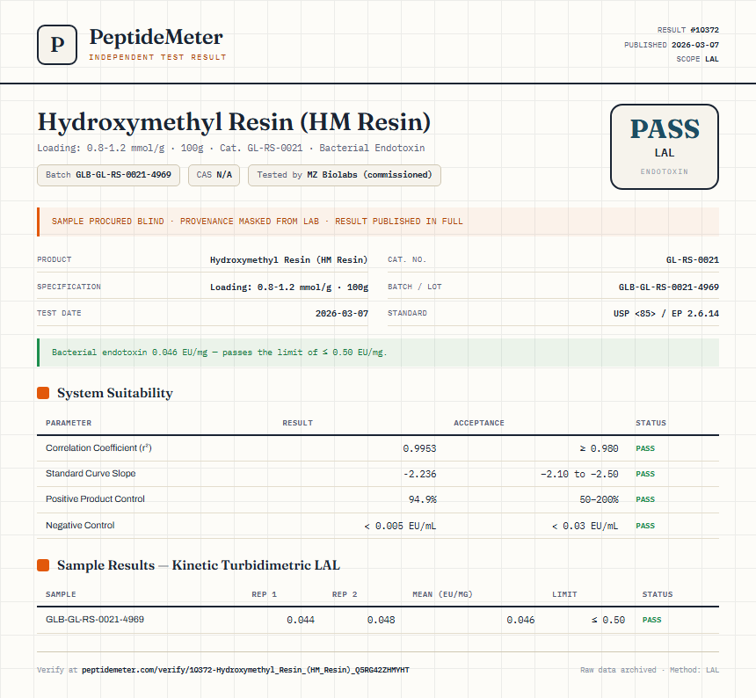Select the result < 0.005 EU/mL
756x698 pixels.
point(400,526)
